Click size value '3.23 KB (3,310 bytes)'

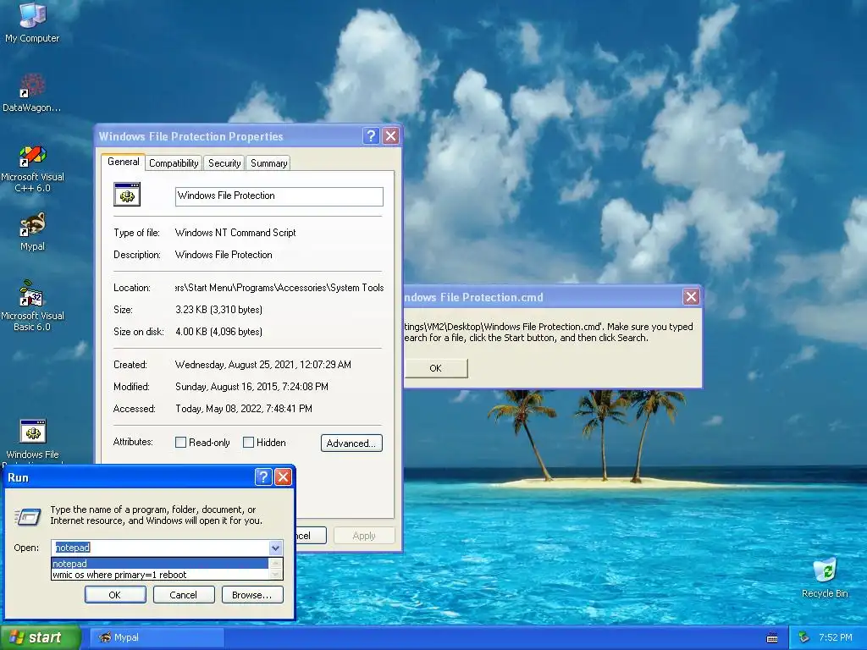coord(219,310)
